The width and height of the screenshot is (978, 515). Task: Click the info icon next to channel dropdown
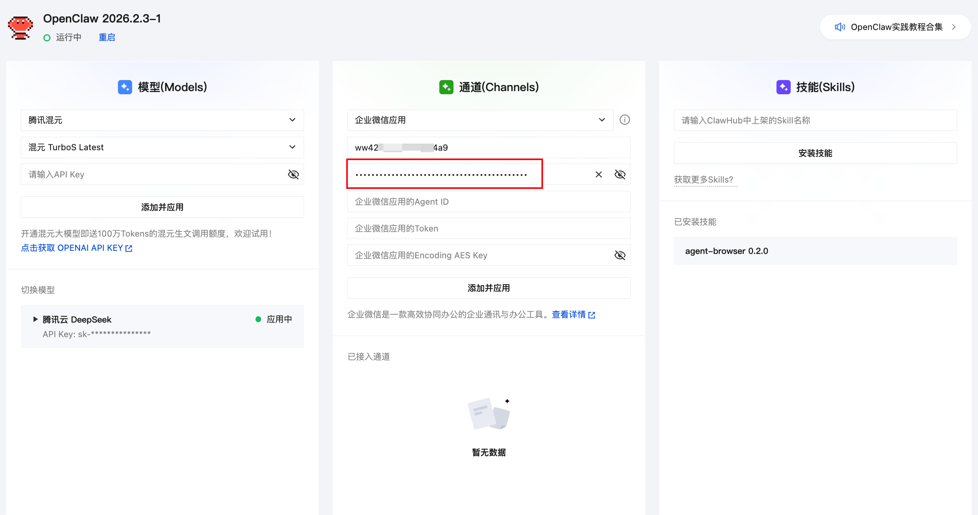pyautogui.click(x=625, y=120)
